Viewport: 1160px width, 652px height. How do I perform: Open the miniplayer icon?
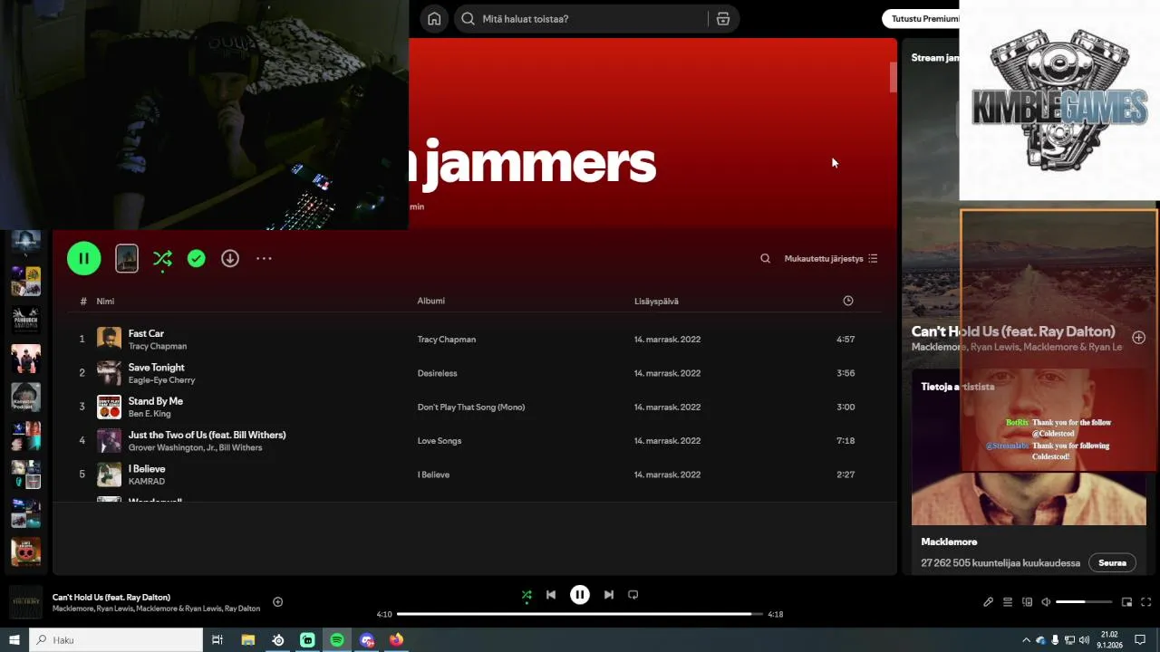point(1126,602)
